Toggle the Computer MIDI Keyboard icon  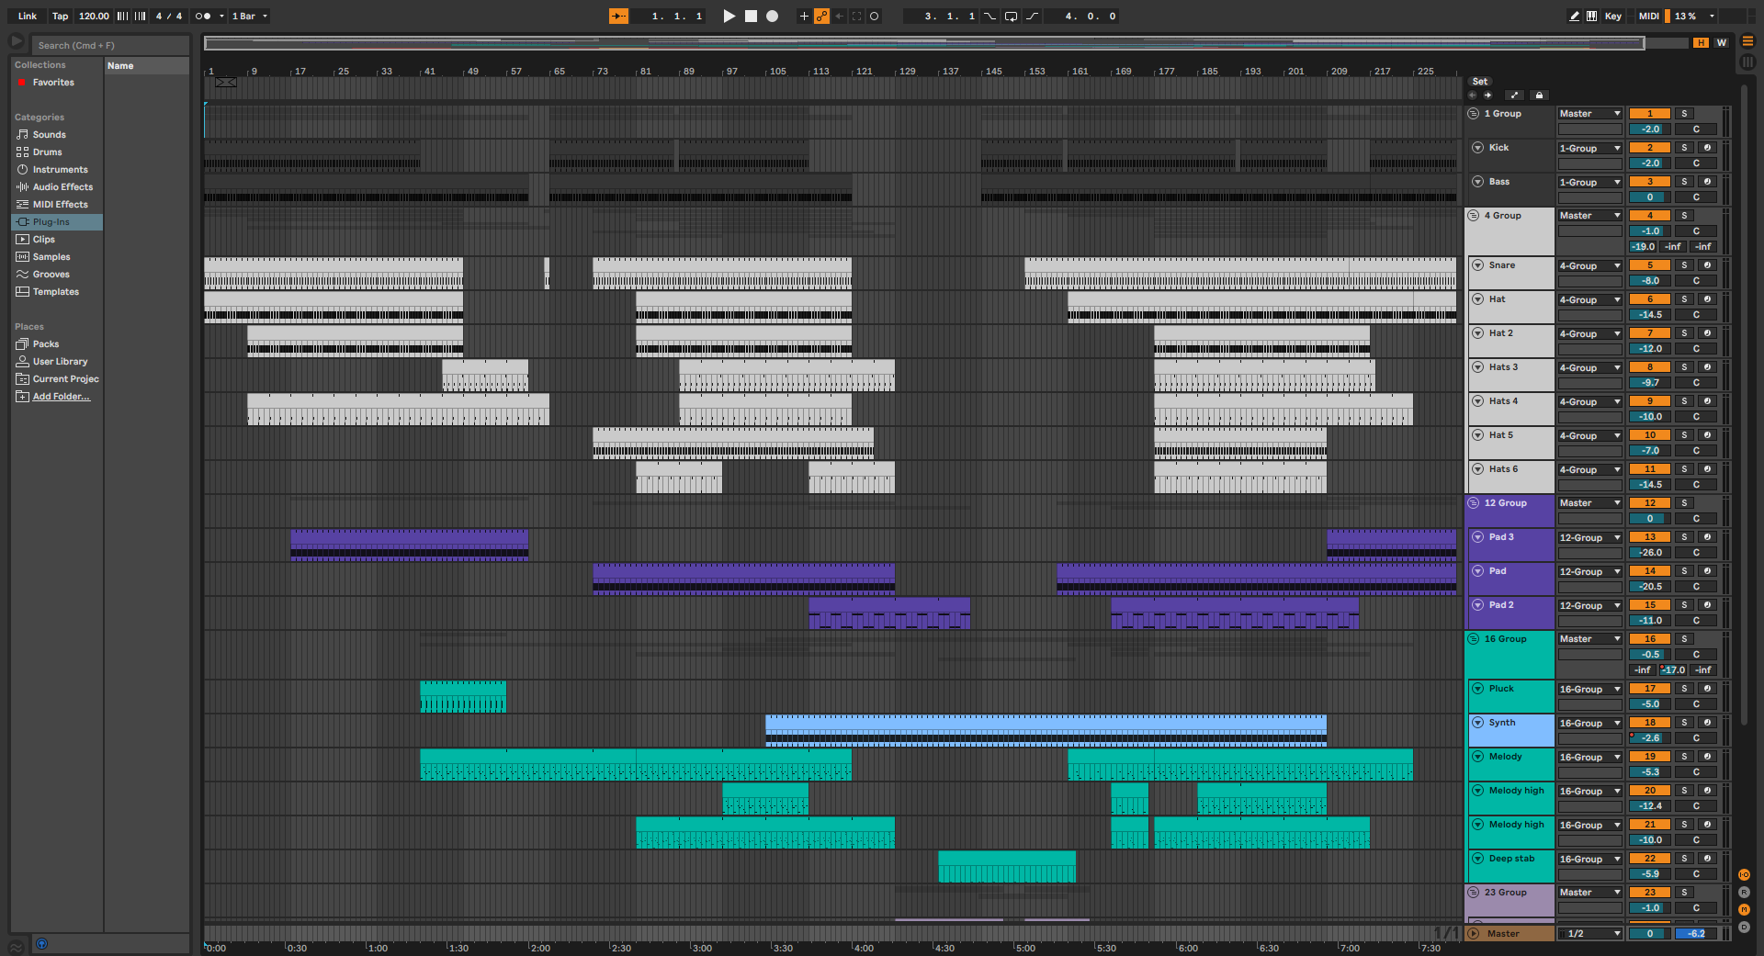1591,16
